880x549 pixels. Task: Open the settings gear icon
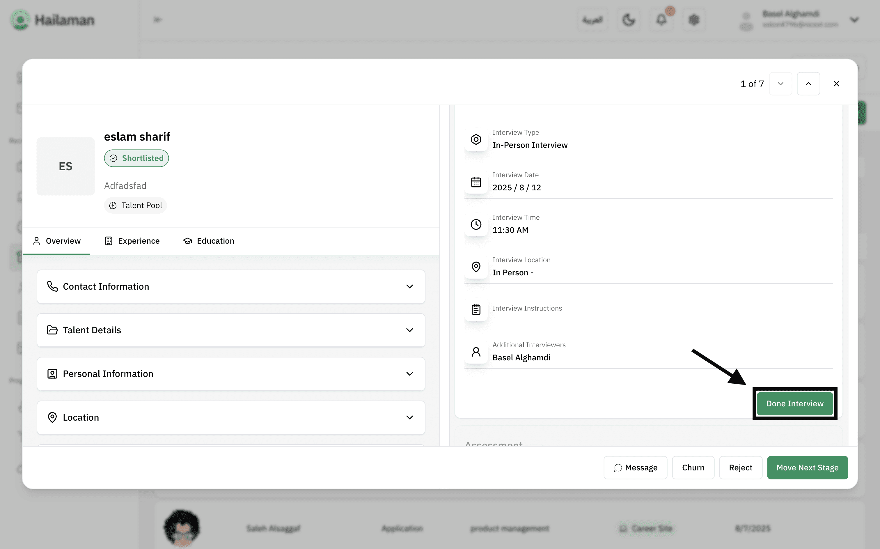coord(693,20)
